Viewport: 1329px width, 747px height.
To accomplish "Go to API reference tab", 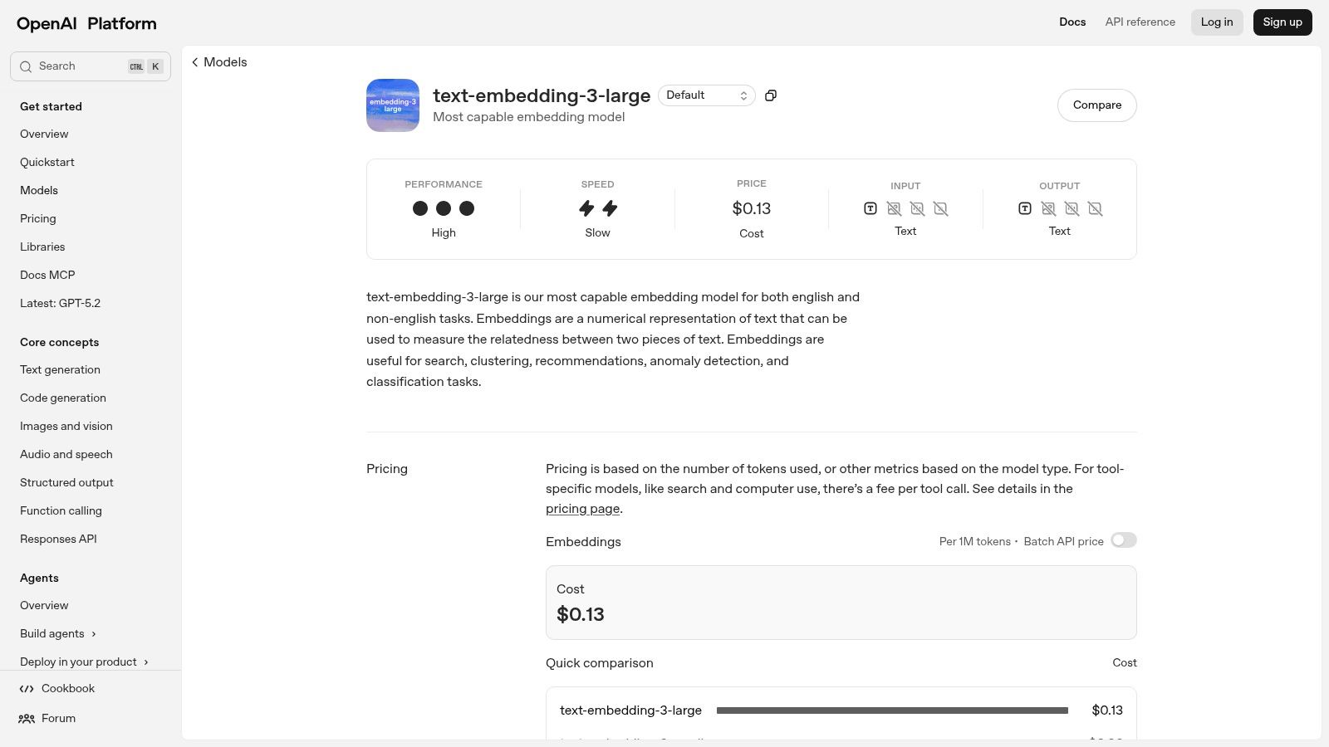I will point(1140,22).
